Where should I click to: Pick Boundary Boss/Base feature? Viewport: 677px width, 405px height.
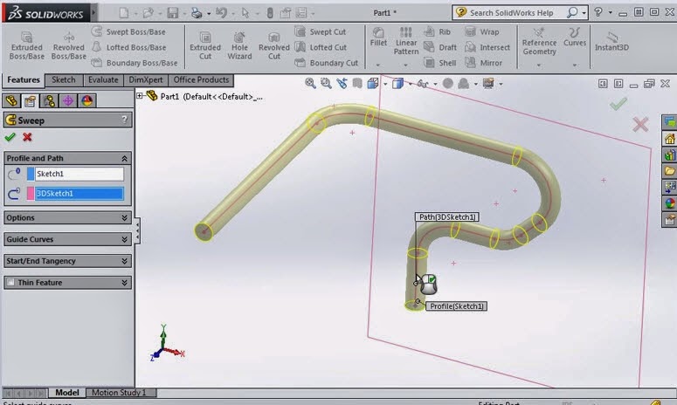pos(135,63)
